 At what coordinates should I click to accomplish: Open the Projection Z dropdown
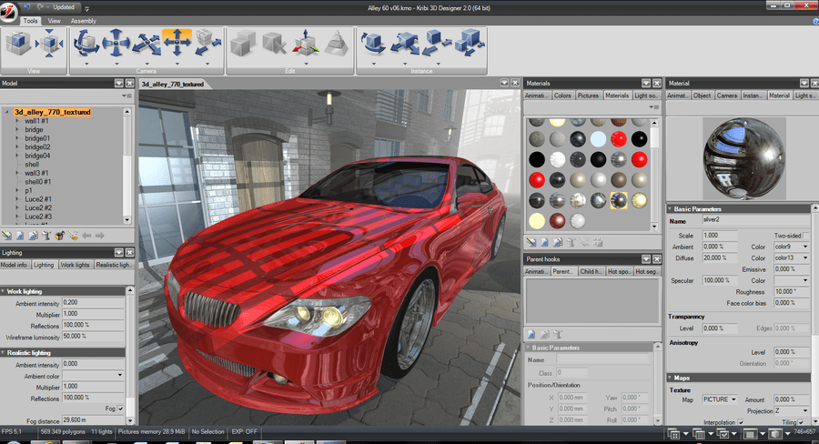tap(805, 411)
